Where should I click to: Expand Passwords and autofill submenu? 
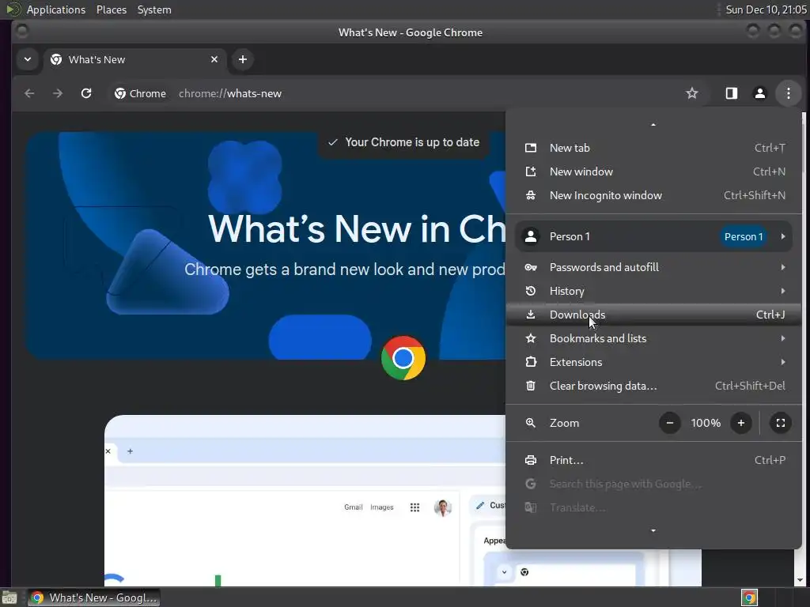coord(653,267)
